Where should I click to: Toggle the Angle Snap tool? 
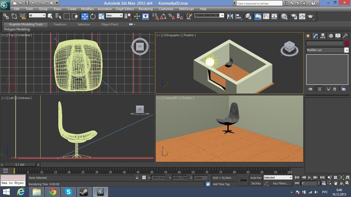point(163,16)
